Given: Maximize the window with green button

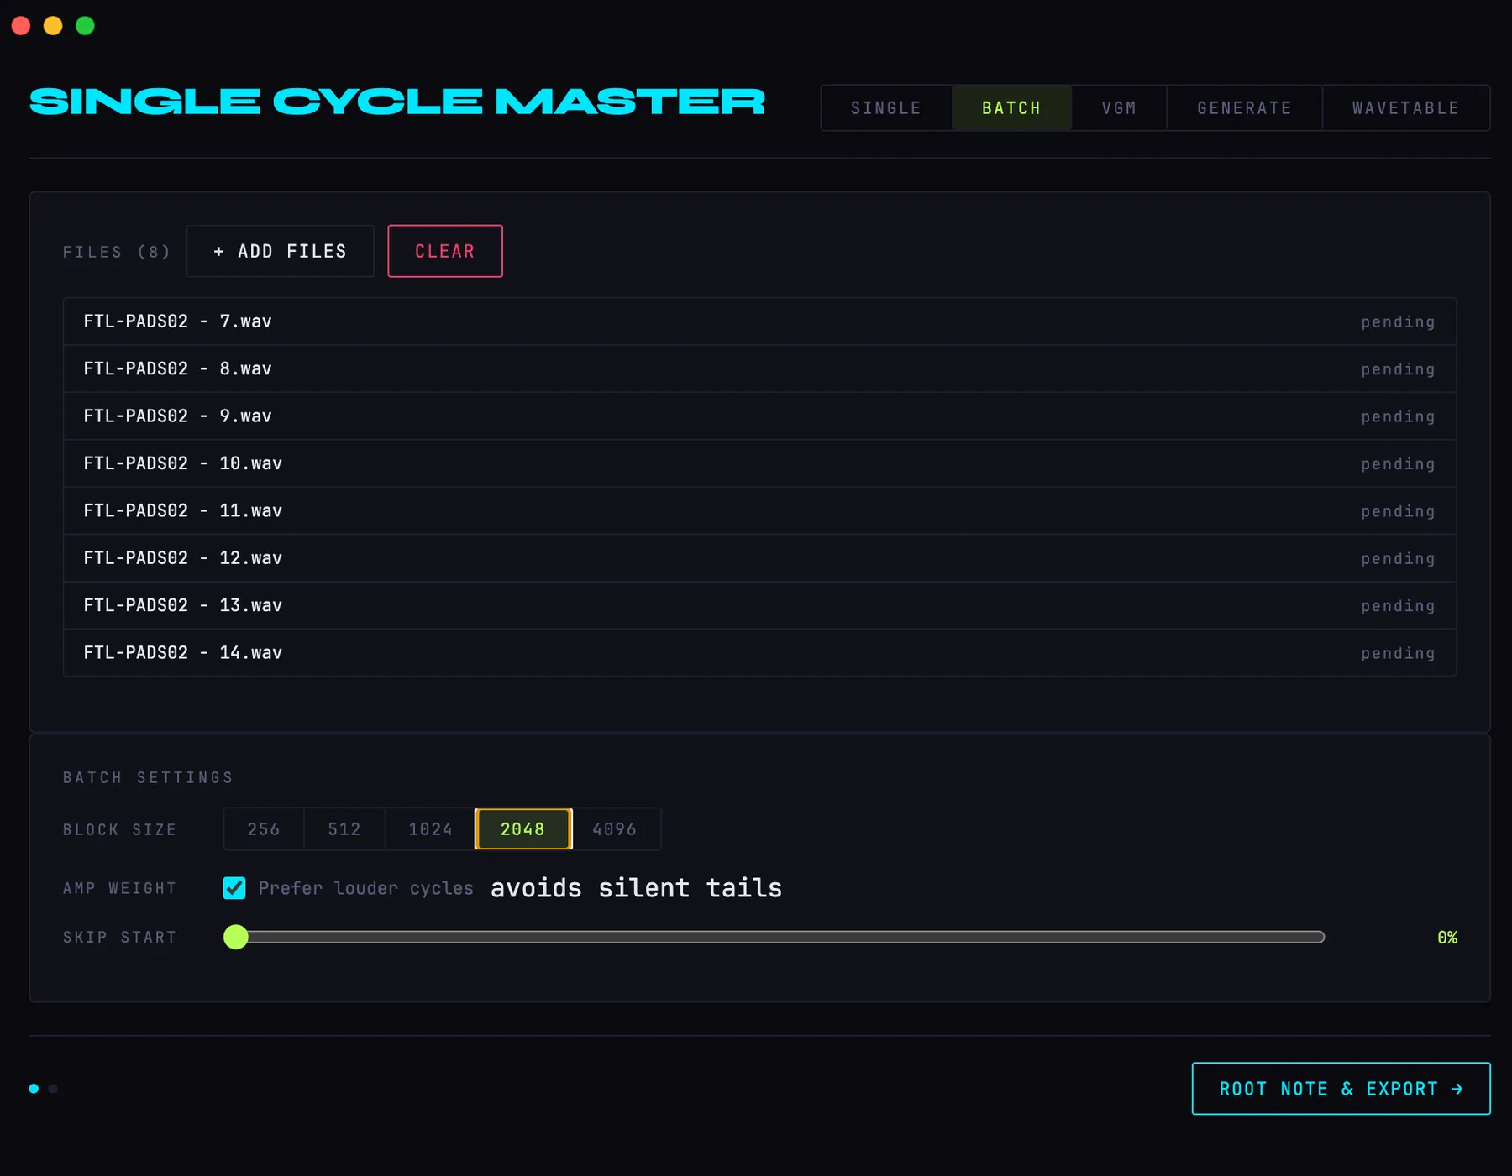Looking at the screenshot, I should (x=85, y=25).
